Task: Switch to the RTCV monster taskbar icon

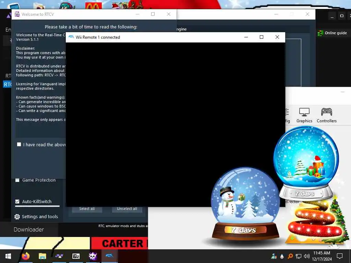Action: [93, 256]
